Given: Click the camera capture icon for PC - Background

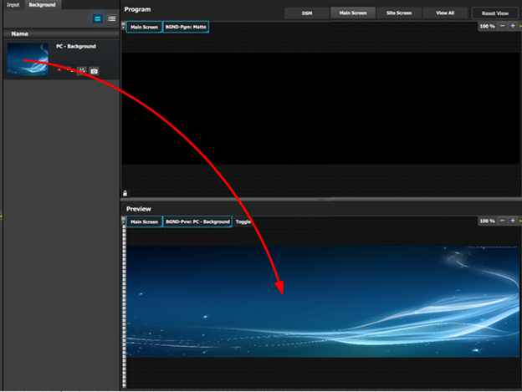Looking at the screenshot, I should [x=95, y=71].
